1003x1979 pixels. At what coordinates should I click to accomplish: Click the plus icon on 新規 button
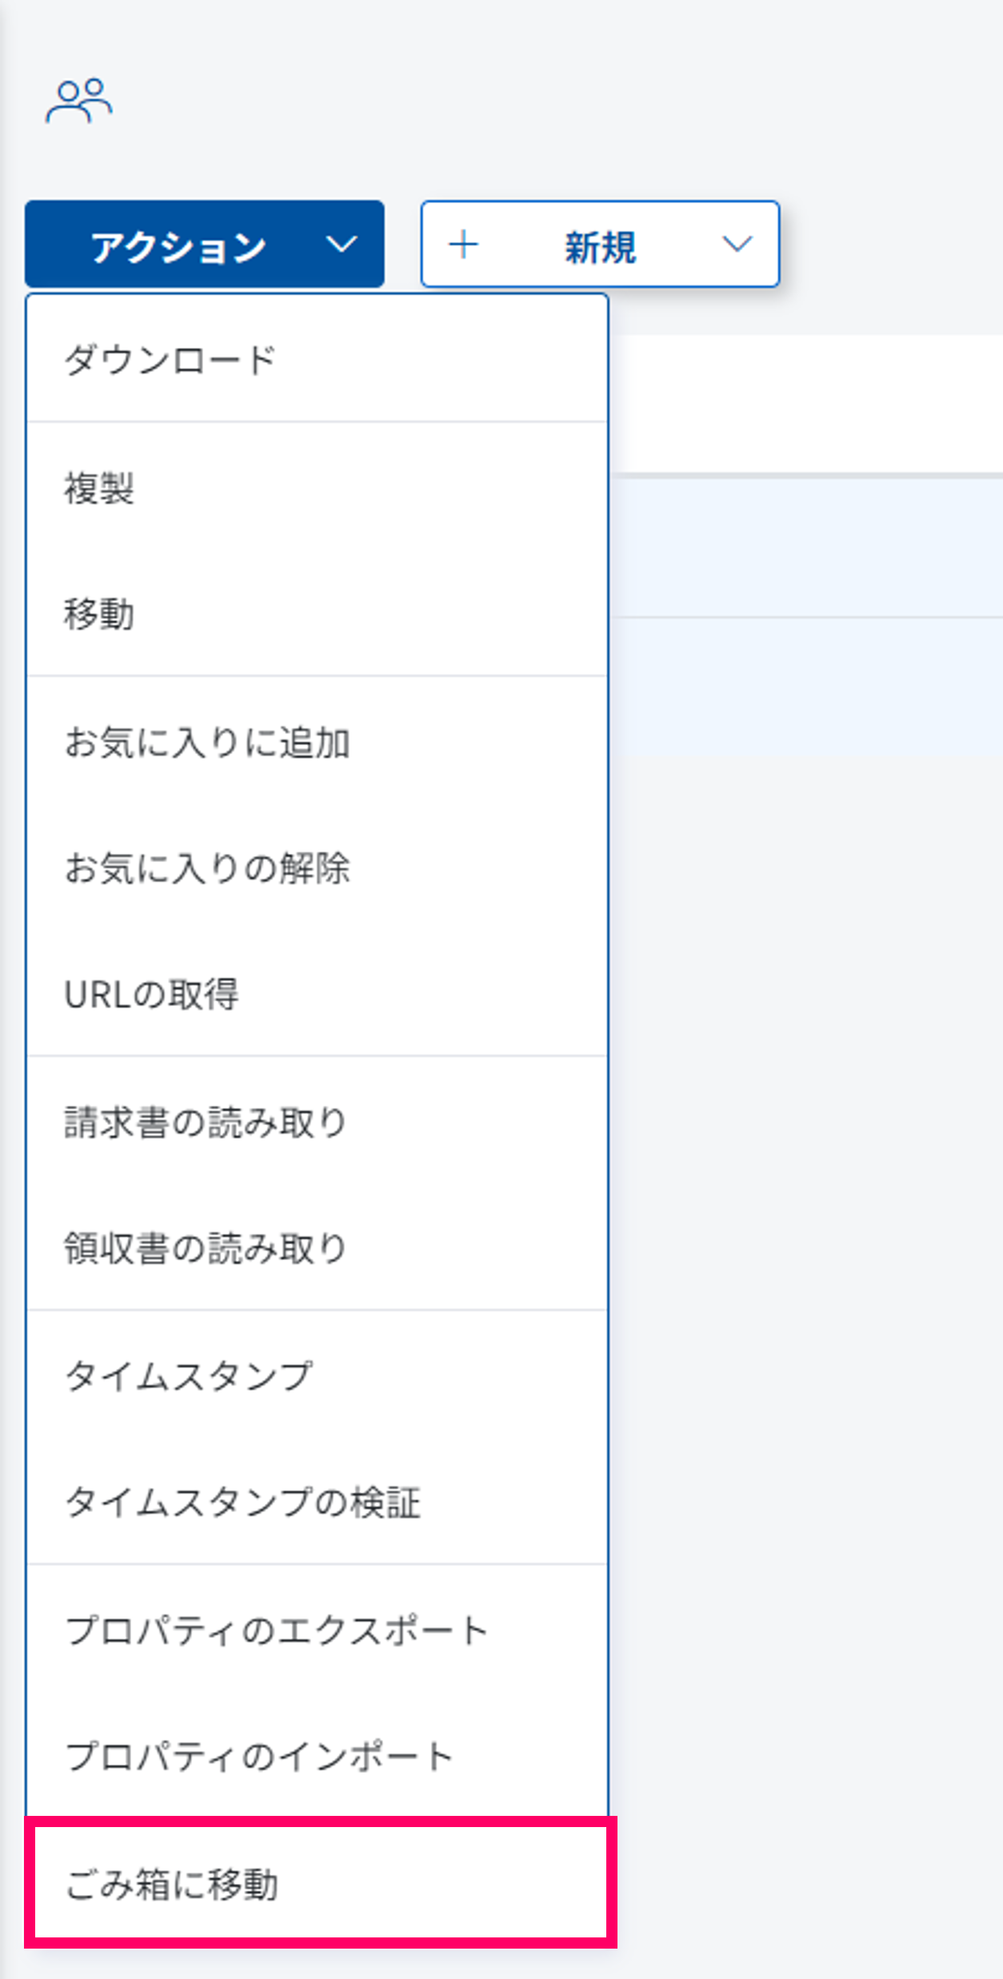click(x=463, y=245)
